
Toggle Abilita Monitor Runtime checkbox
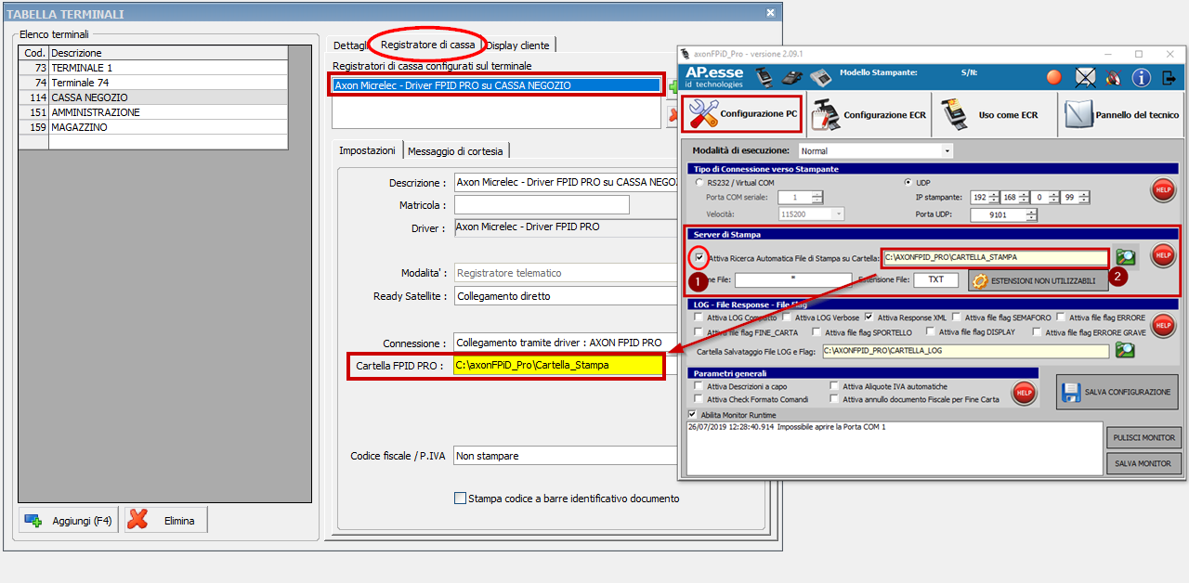[x=693, y=415]
